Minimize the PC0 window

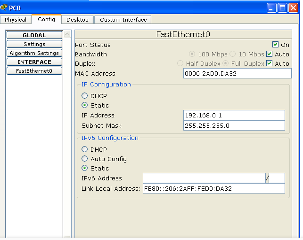tap(271, 8)
